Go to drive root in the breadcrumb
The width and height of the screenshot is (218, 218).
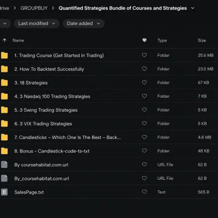4,8
